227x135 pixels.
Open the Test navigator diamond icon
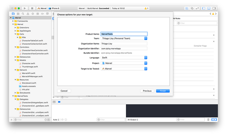(33, 14)
